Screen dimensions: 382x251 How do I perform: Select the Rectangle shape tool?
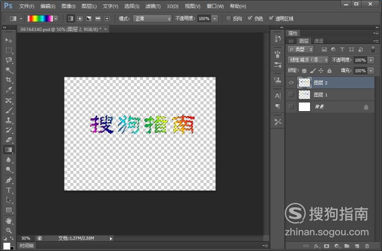click(9, 210)
